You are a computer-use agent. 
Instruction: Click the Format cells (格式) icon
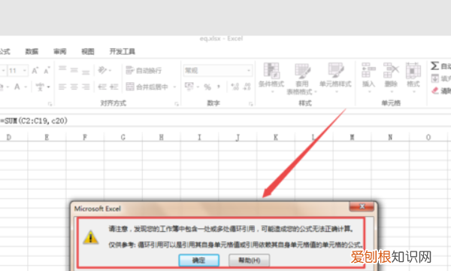pos(413,71)
